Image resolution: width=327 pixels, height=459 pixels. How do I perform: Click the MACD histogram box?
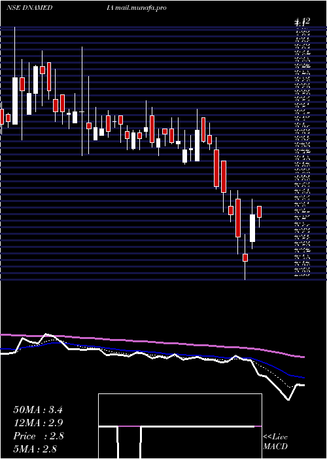point(180,426)
